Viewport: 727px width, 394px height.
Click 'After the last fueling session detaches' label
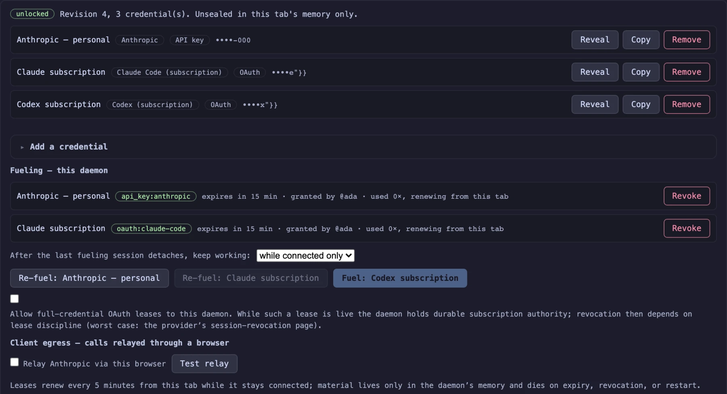(x=130, y=255)
